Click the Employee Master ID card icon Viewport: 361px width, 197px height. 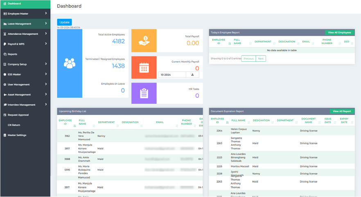[5, 14]
